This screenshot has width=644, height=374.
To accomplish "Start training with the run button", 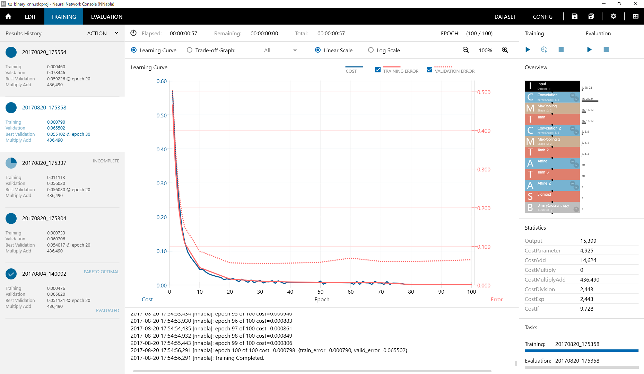I will tap(528, 50).
